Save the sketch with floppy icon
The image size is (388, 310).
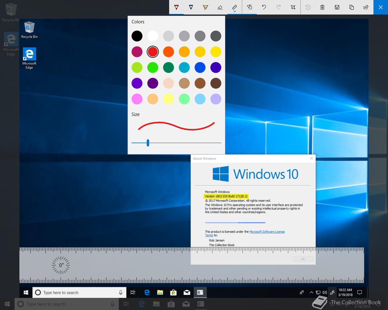pyautogui.click(x=337, y=7)
